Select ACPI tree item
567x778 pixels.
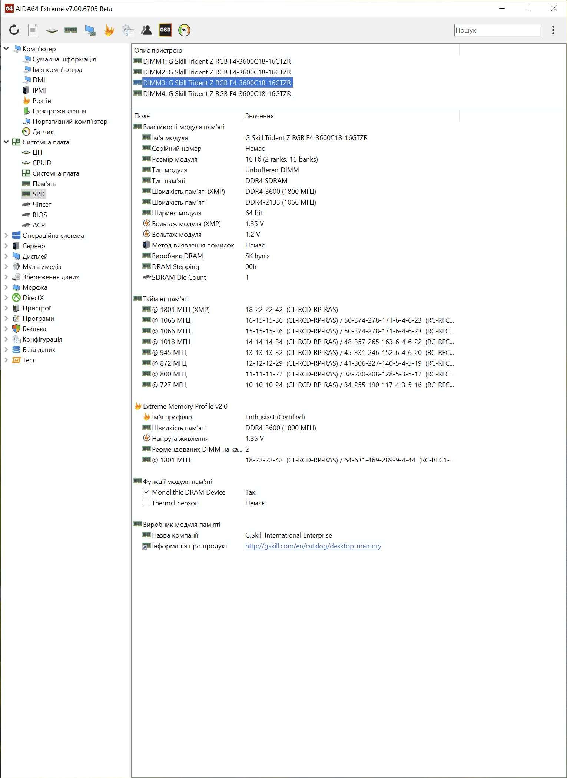click(x=39, y=225)
